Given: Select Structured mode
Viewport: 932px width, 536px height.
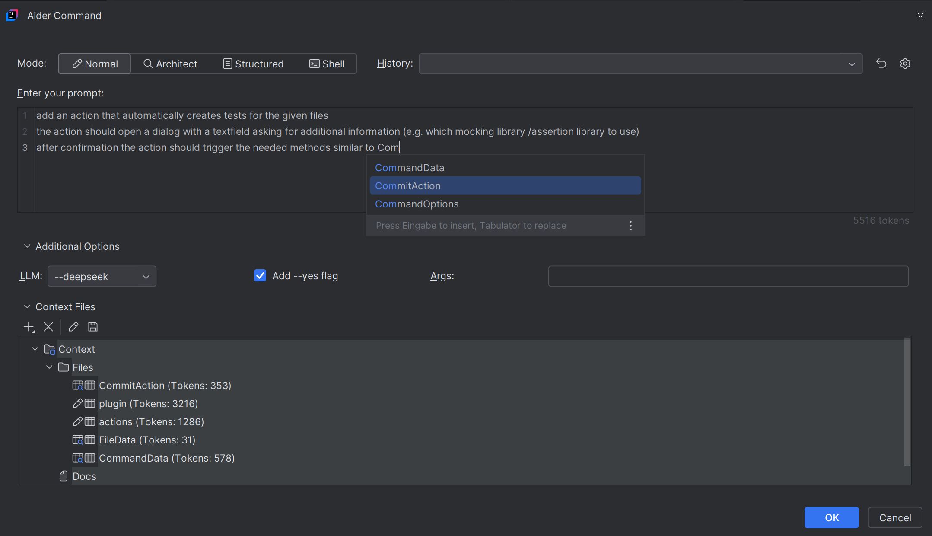Looking at the screenshot, I should [x=253, y=64].
